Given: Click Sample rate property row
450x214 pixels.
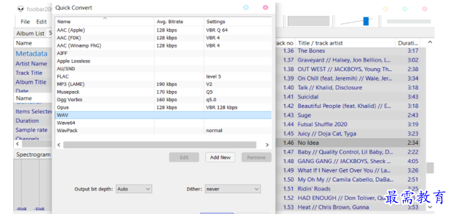Looking at the screenshot, I should point(31,130).
